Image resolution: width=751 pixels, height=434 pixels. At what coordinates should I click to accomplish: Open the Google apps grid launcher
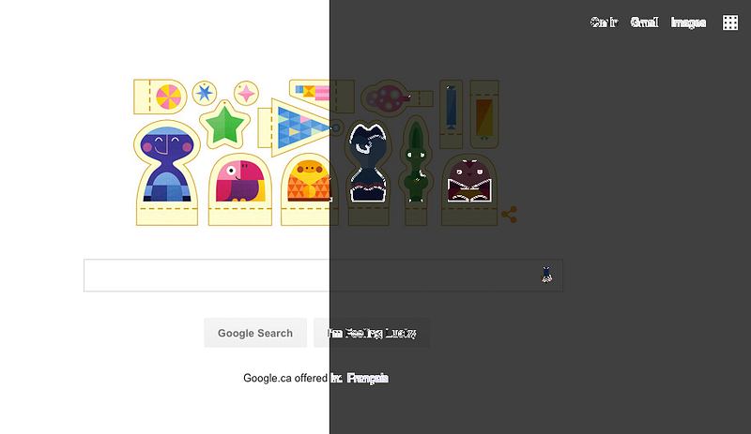pos(730,22)
